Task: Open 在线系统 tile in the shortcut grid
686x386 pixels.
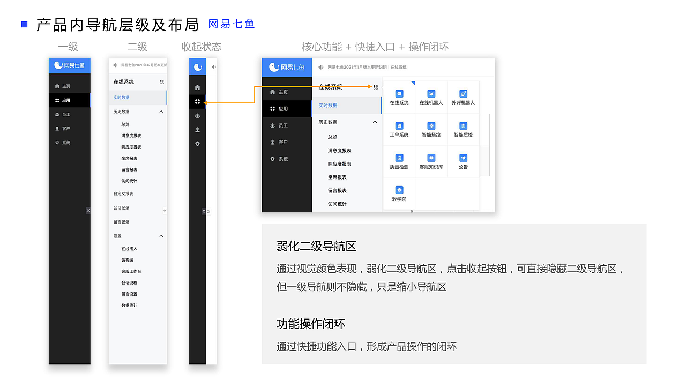Action: point(399,98)
